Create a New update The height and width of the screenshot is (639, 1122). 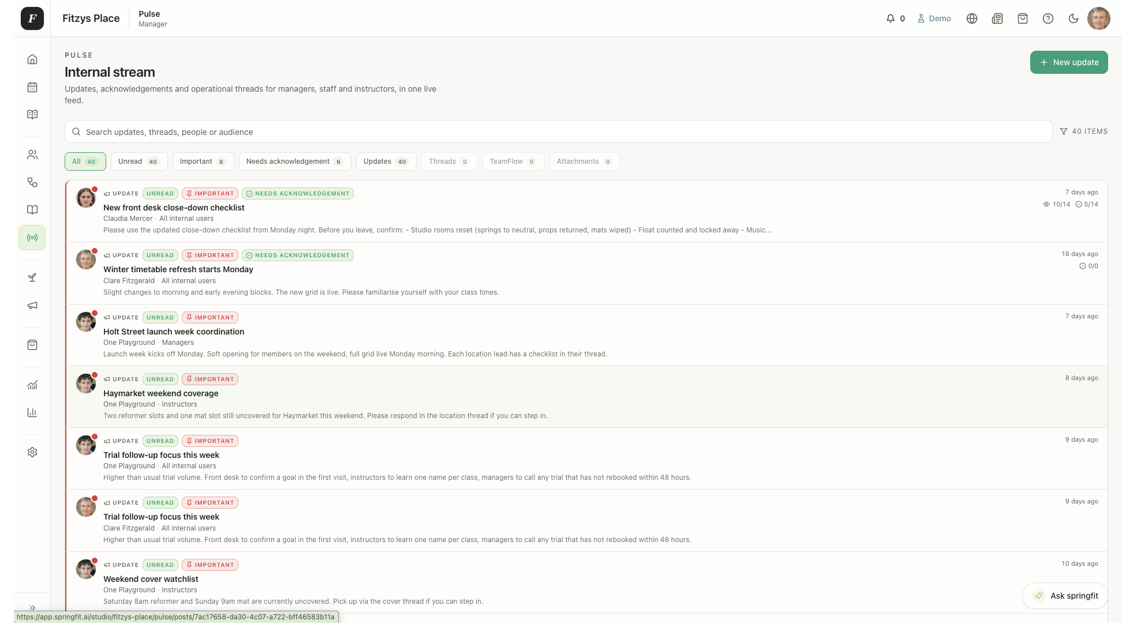pyautogui.click(x=1069, y=62)
